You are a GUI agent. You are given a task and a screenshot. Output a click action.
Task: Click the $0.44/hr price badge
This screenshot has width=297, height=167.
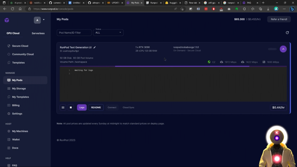(278, 107)
